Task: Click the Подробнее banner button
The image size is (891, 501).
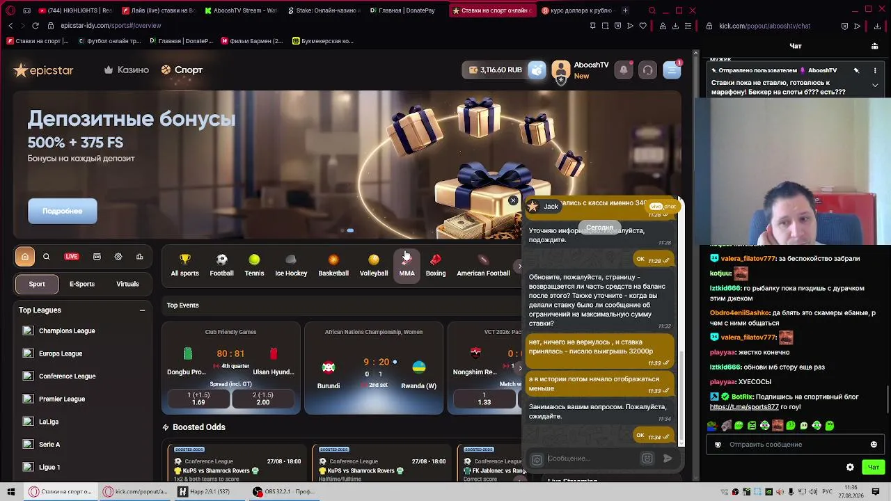Action: [x=63, y=211]
